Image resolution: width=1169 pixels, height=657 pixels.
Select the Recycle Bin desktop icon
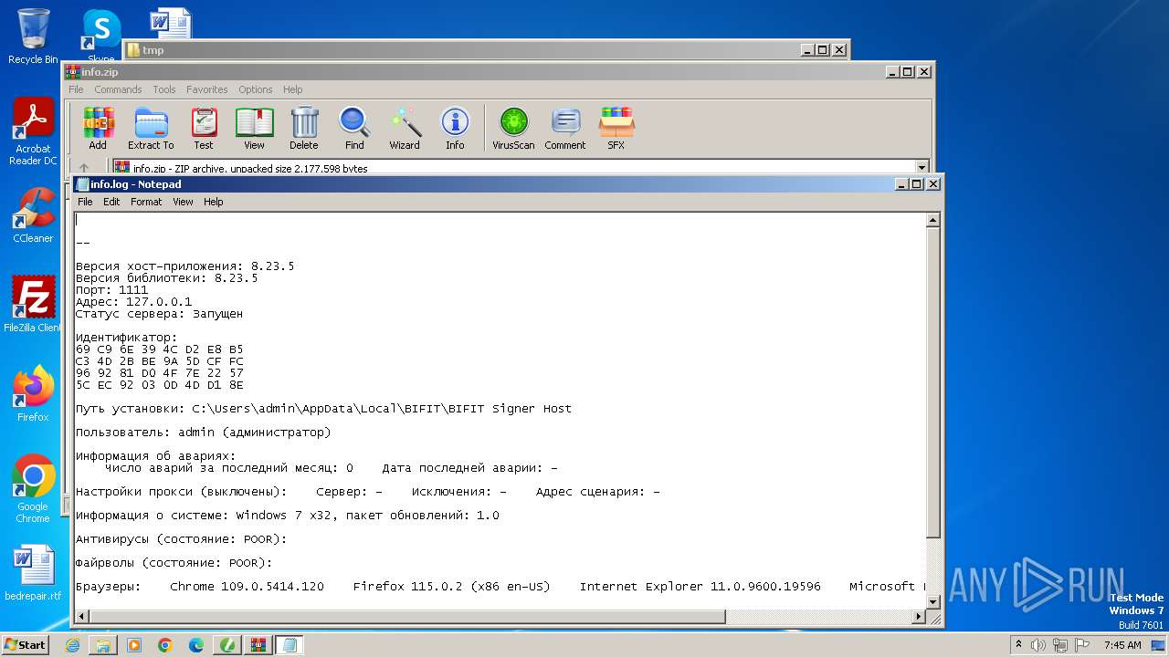[x=33, y=36]
